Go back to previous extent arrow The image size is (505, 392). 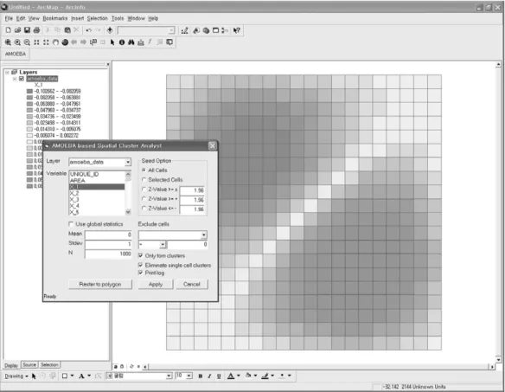pos(74,42)
